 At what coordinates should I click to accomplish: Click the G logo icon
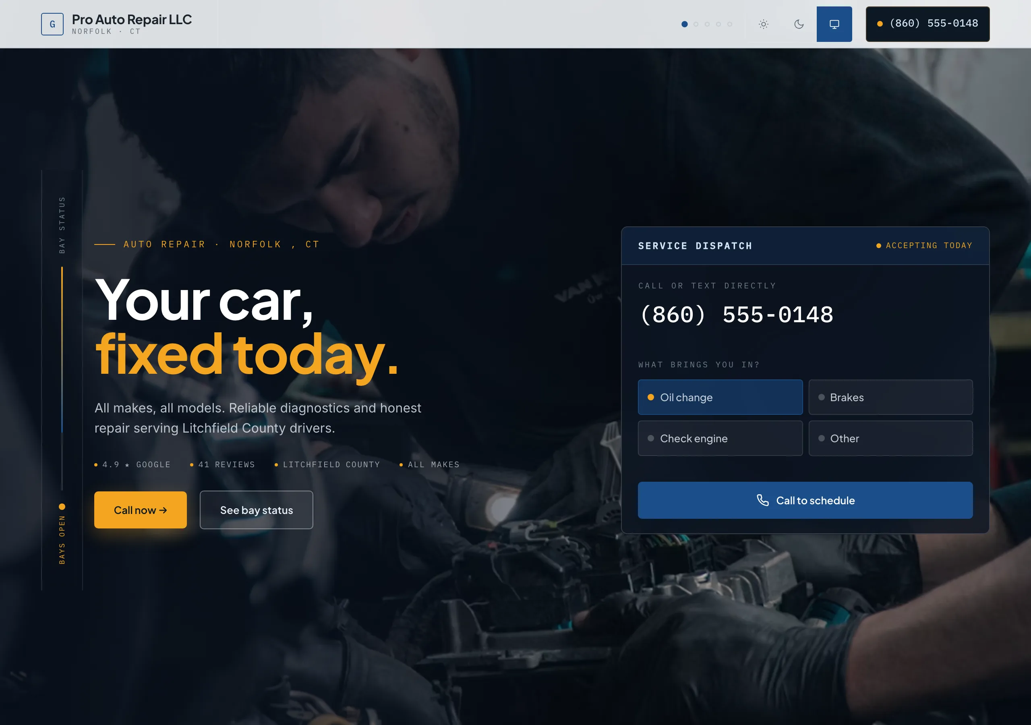pos(52,24)
